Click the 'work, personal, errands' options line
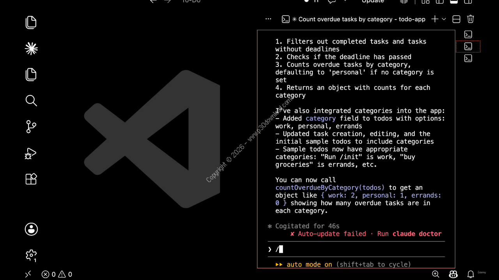The width and height of the screenshot is (499, 280). click(x=319, y=126)
